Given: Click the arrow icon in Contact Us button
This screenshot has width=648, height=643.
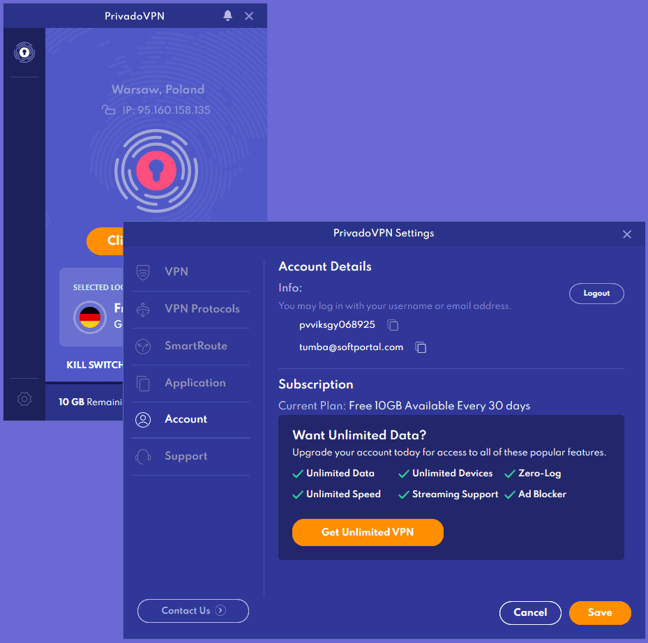Looking at the screenshot, I should click(220, 610).
